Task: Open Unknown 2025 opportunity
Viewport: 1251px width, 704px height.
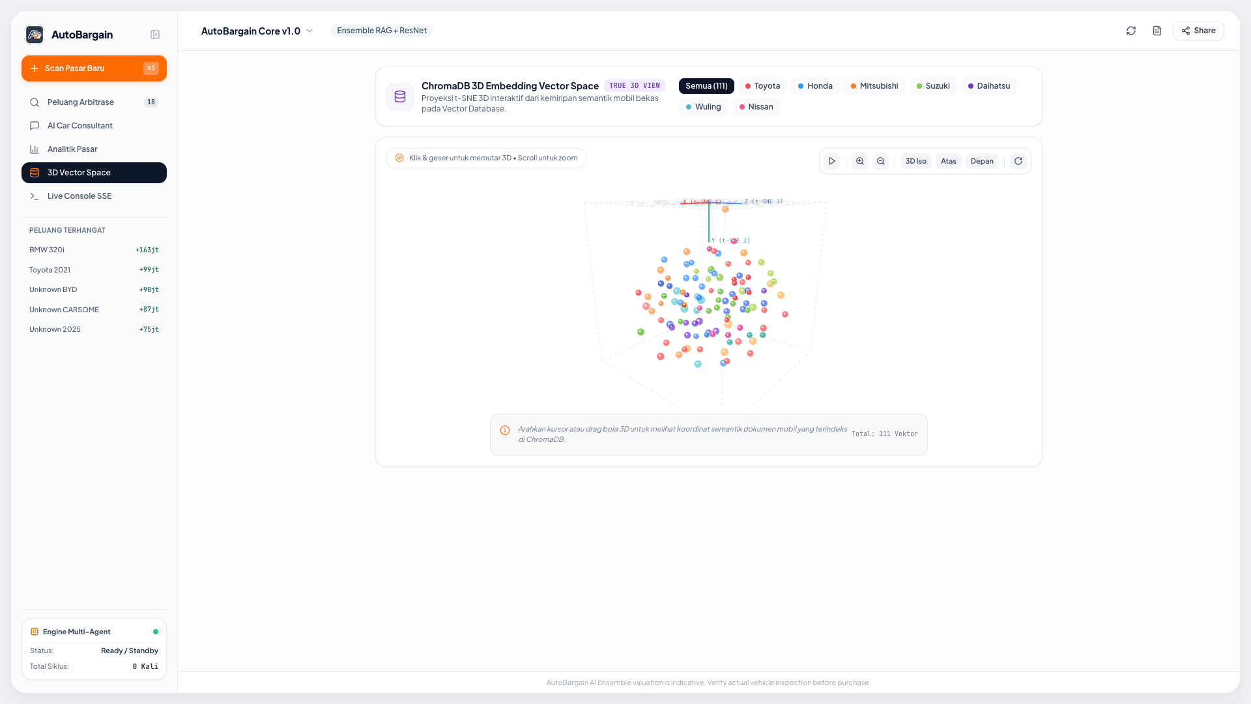Action: (94, 329)
